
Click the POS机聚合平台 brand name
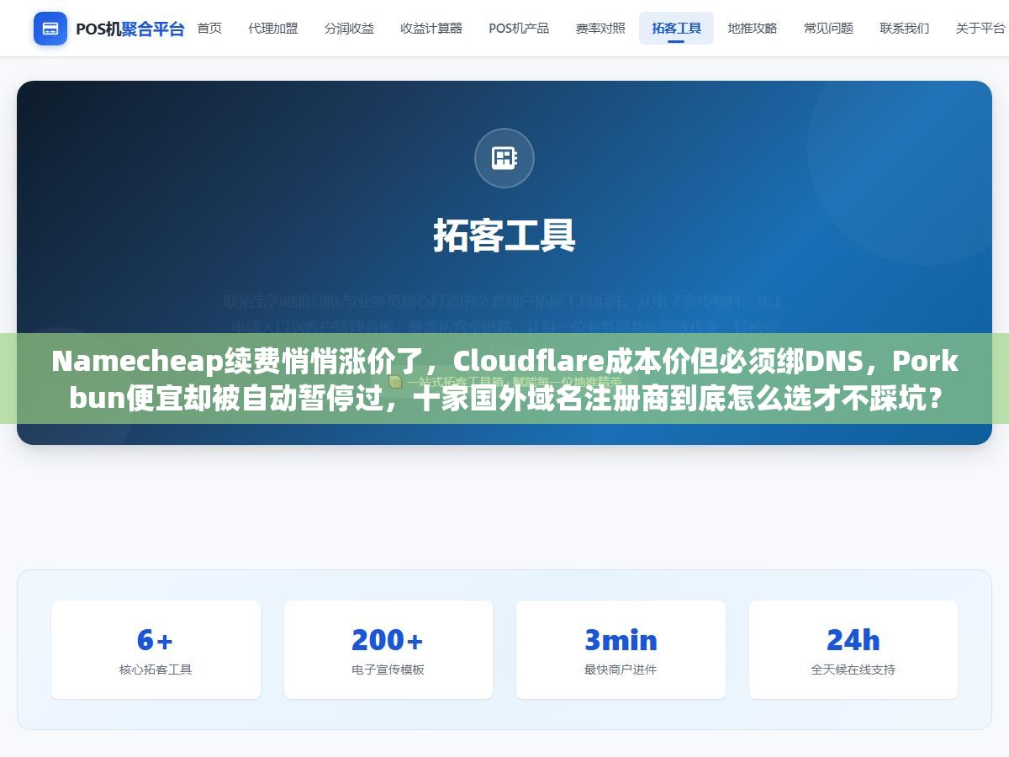pos(130,29)
